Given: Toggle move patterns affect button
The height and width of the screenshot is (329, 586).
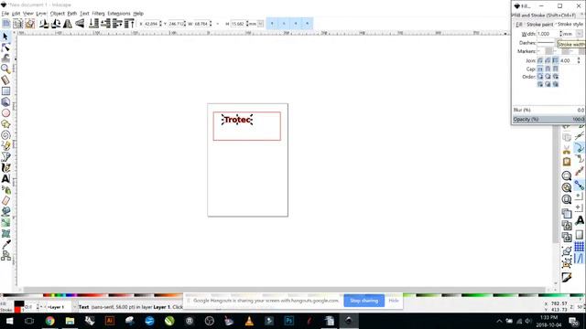Looking at the screenshot, I should (x=308, y=24).
